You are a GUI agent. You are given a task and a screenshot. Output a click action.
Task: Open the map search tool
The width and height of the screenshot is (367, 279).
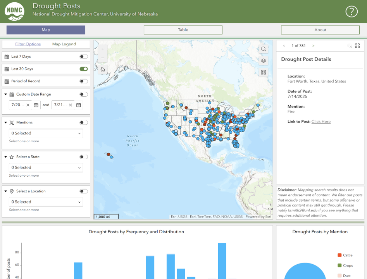click(263, 49)
